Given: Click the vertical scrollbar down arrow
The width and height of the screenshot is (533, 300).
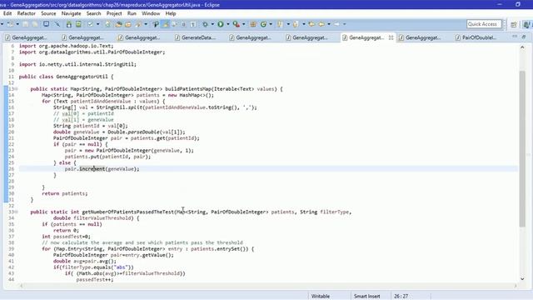Looking at the screenshot, I should click(522, 279).
